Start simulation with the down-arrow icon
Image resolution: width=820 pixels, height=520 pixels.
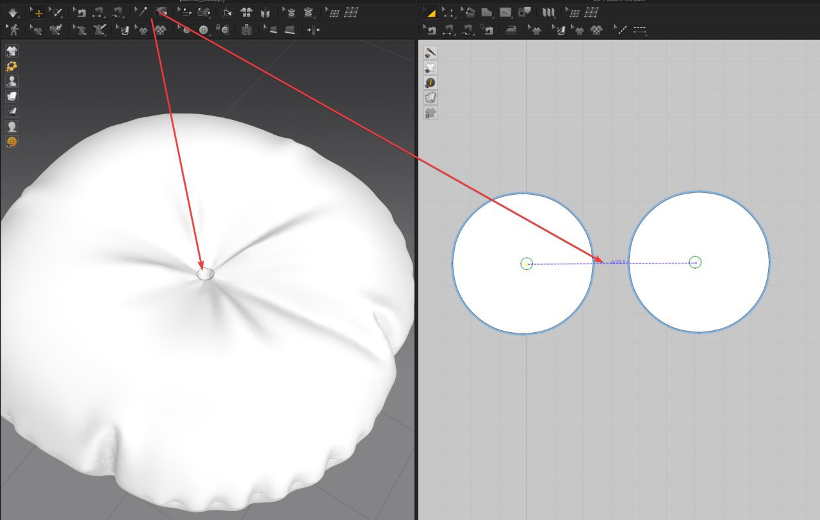13,12
